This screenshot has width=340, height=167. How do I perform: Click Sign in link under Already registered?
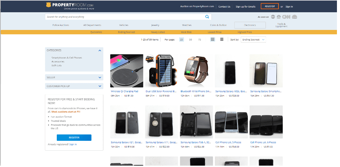pos(73,144)
